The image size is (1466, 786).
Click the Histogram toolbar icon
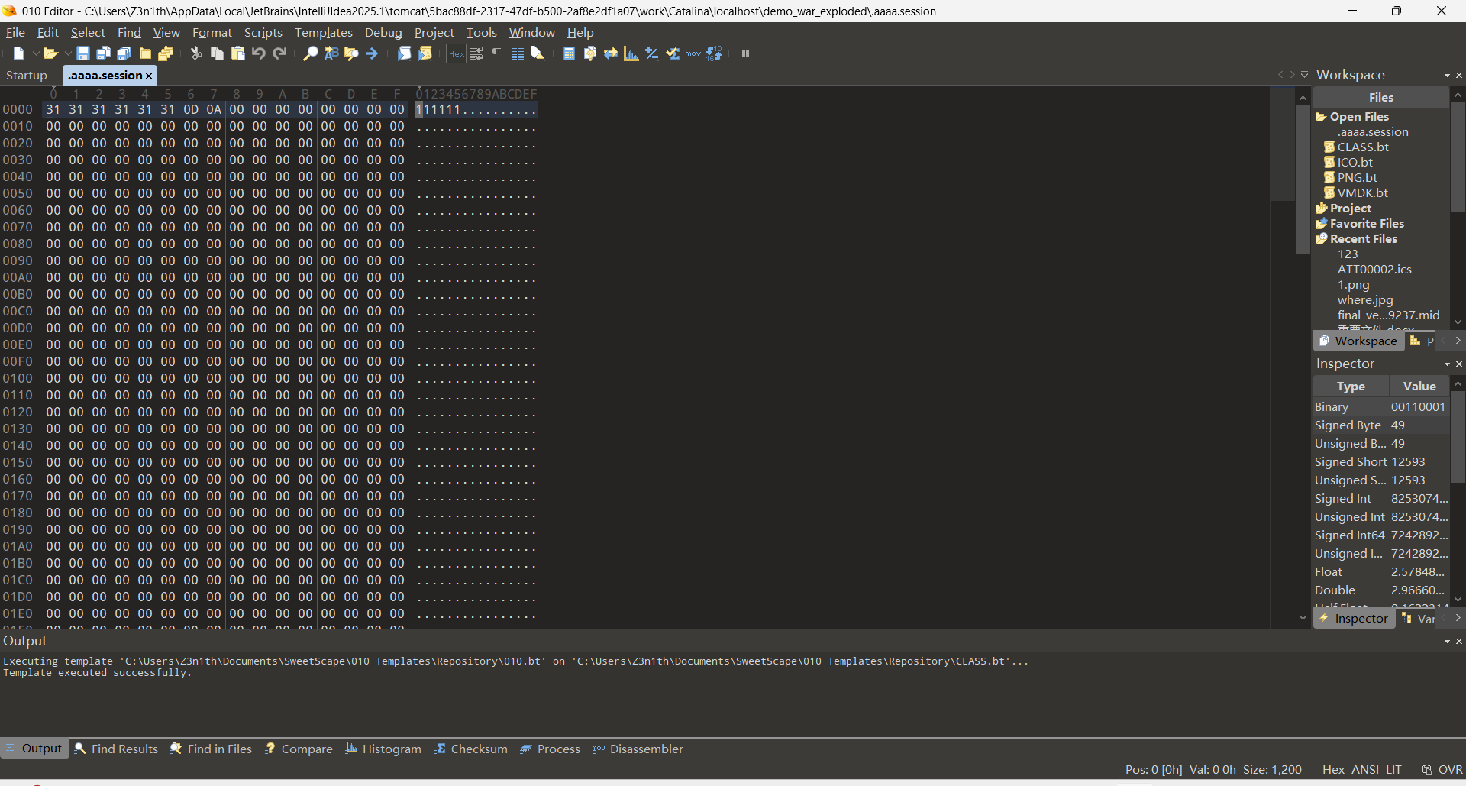(x=631, y=53)
